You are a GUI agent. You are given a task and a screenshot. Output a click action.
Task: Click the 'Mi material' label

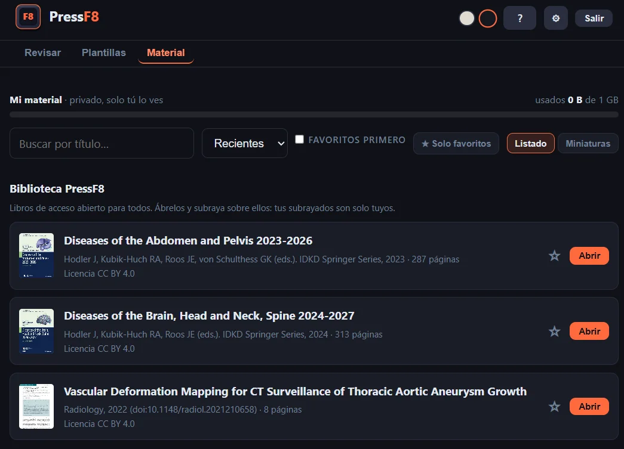click(x=36, y=100)
